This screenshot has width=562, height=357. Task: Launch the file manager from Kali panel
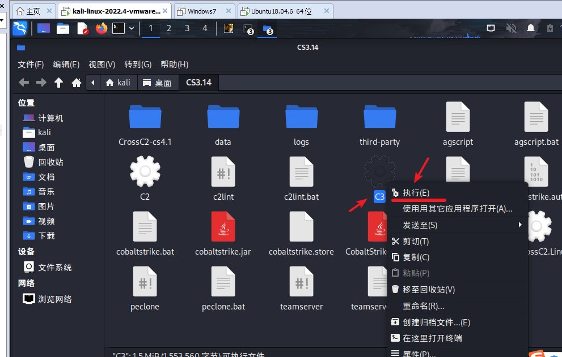coord(63,28)
